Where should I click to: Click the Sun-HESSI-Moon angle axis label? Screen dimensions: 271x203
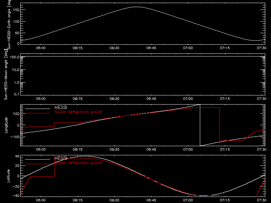coord(6,74)
